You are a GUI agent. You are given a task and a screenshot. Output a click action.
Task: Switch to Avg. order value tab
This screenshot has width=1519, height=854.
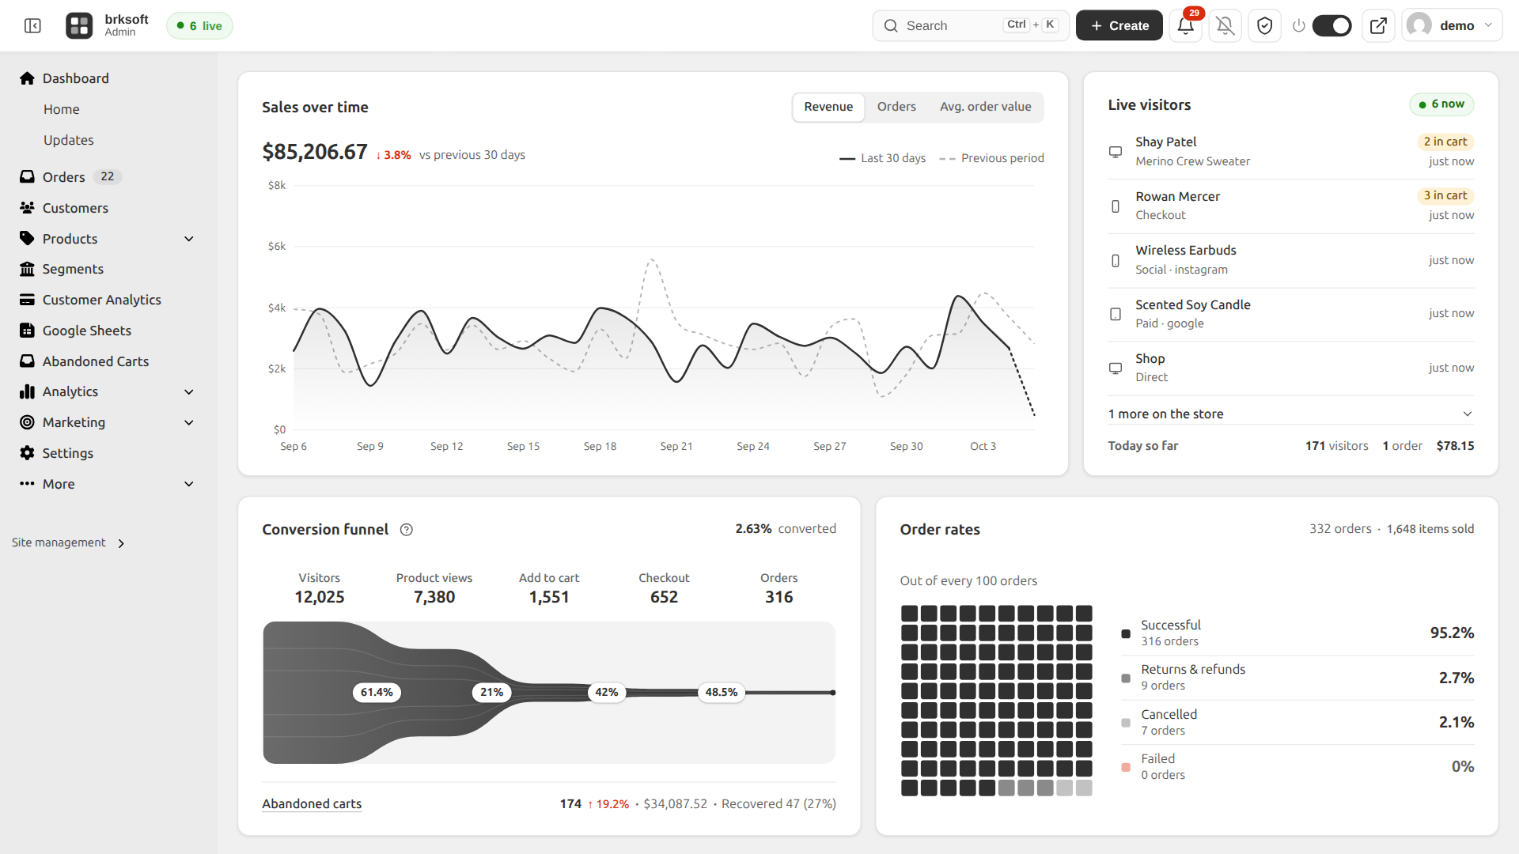[x=985, y=107]
